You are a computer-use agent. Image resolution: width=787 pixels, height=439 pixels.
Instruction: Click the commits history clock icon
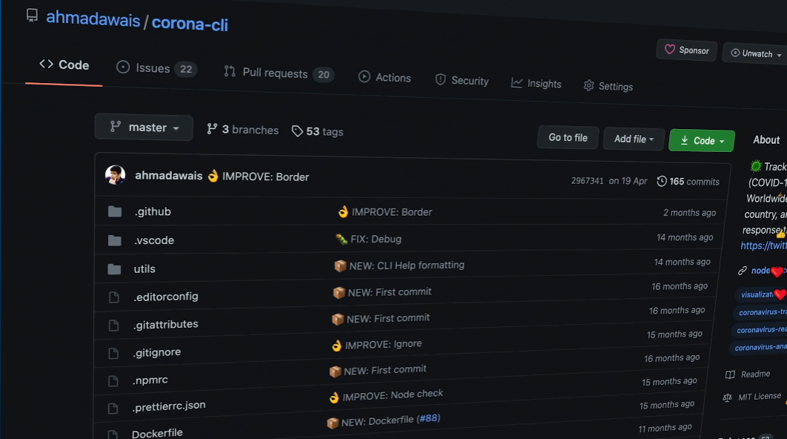click(662, 181)
